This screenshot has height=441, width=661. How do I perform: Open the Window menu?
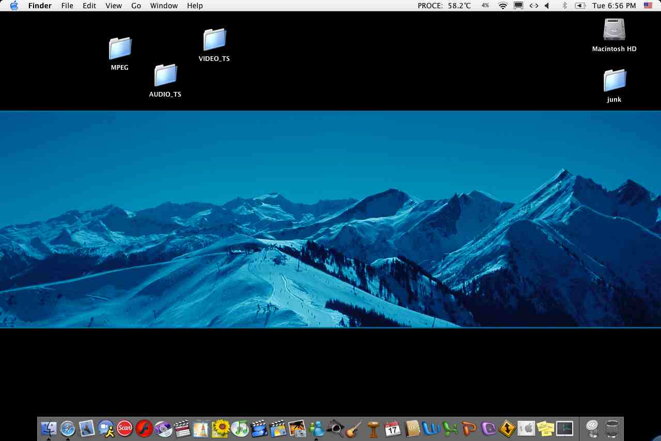[x=164, y=6]
